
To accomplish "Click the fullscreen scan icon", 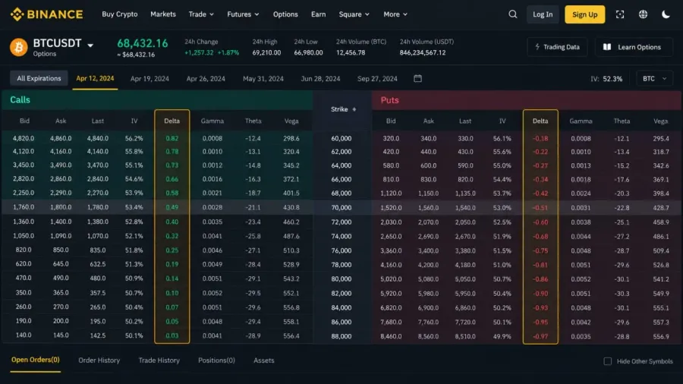I will tap(620, 14).
